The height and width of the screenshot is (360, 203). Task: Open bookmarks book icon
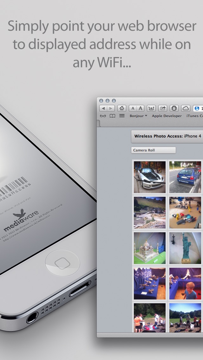(112, 116)
